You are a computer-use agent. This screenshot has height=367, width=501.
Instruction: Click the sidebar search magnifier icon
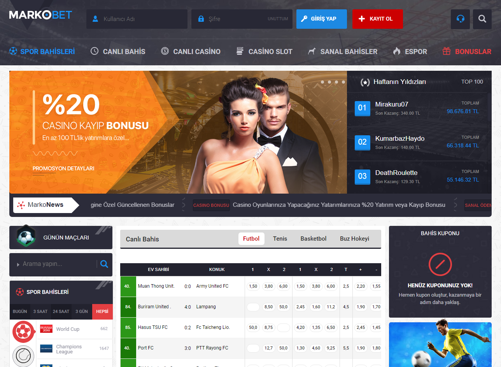click(x=104, y=264)
